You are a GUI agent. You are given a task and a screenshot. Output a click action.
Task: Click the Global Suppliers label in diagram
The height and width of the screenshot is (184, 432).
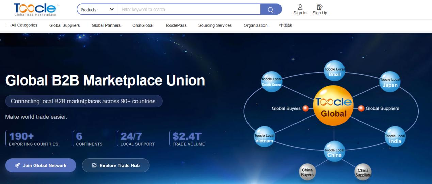point(382,109)
